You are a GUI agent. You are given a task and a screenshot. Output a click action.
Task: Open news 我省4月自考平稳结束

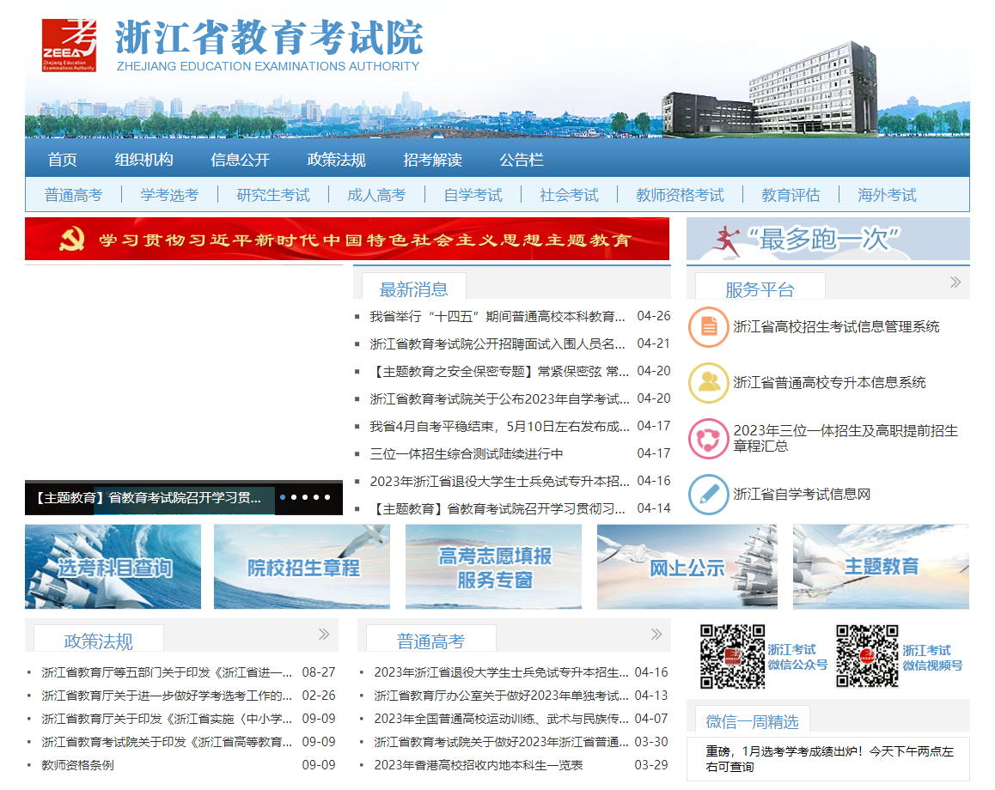pyautogui.click(x=499, y=427)
